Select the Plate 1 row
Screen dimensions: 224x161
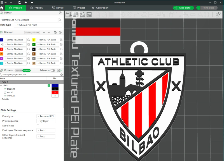click(32, 82)
